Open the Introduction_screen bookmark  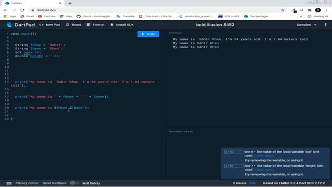point(197,16)
